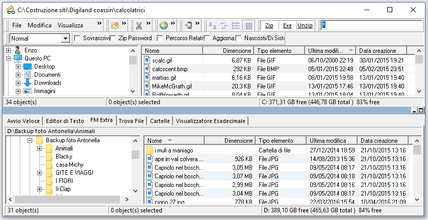Expand the Desktop tree node
428x220 pixels.
pos(18,67)
